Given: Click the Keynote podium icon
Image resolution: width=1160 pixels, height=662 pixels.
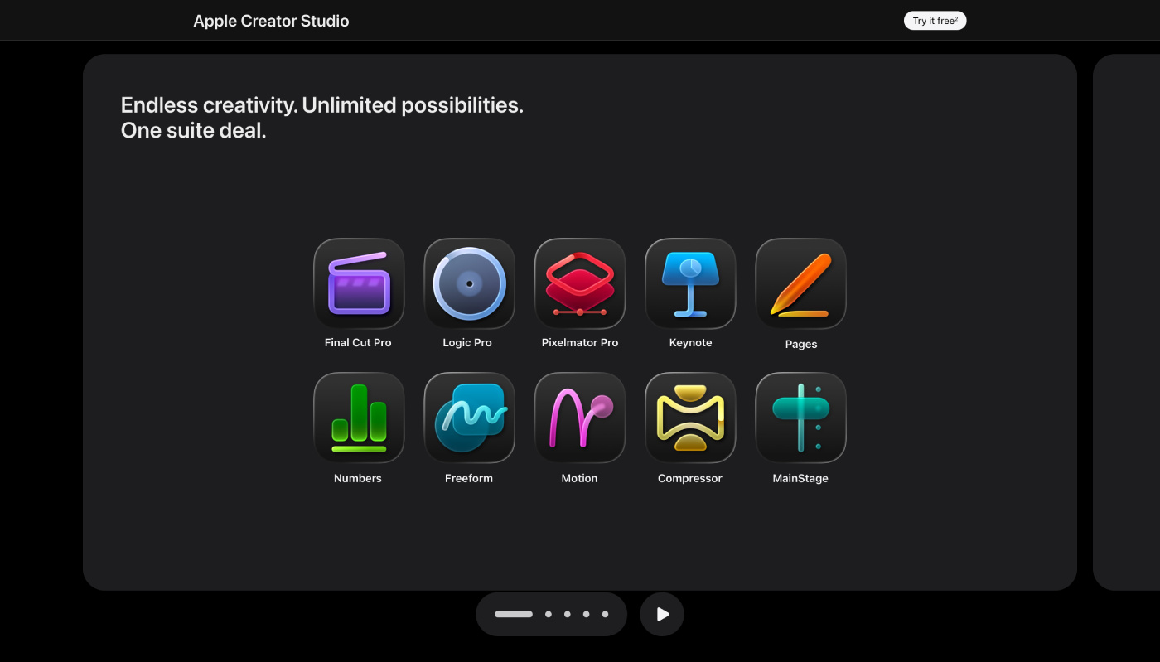Looking at the screenshot, I should [690, 284].
